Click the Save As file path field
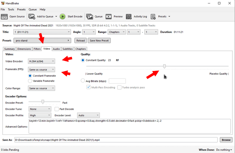 point(116,140)
